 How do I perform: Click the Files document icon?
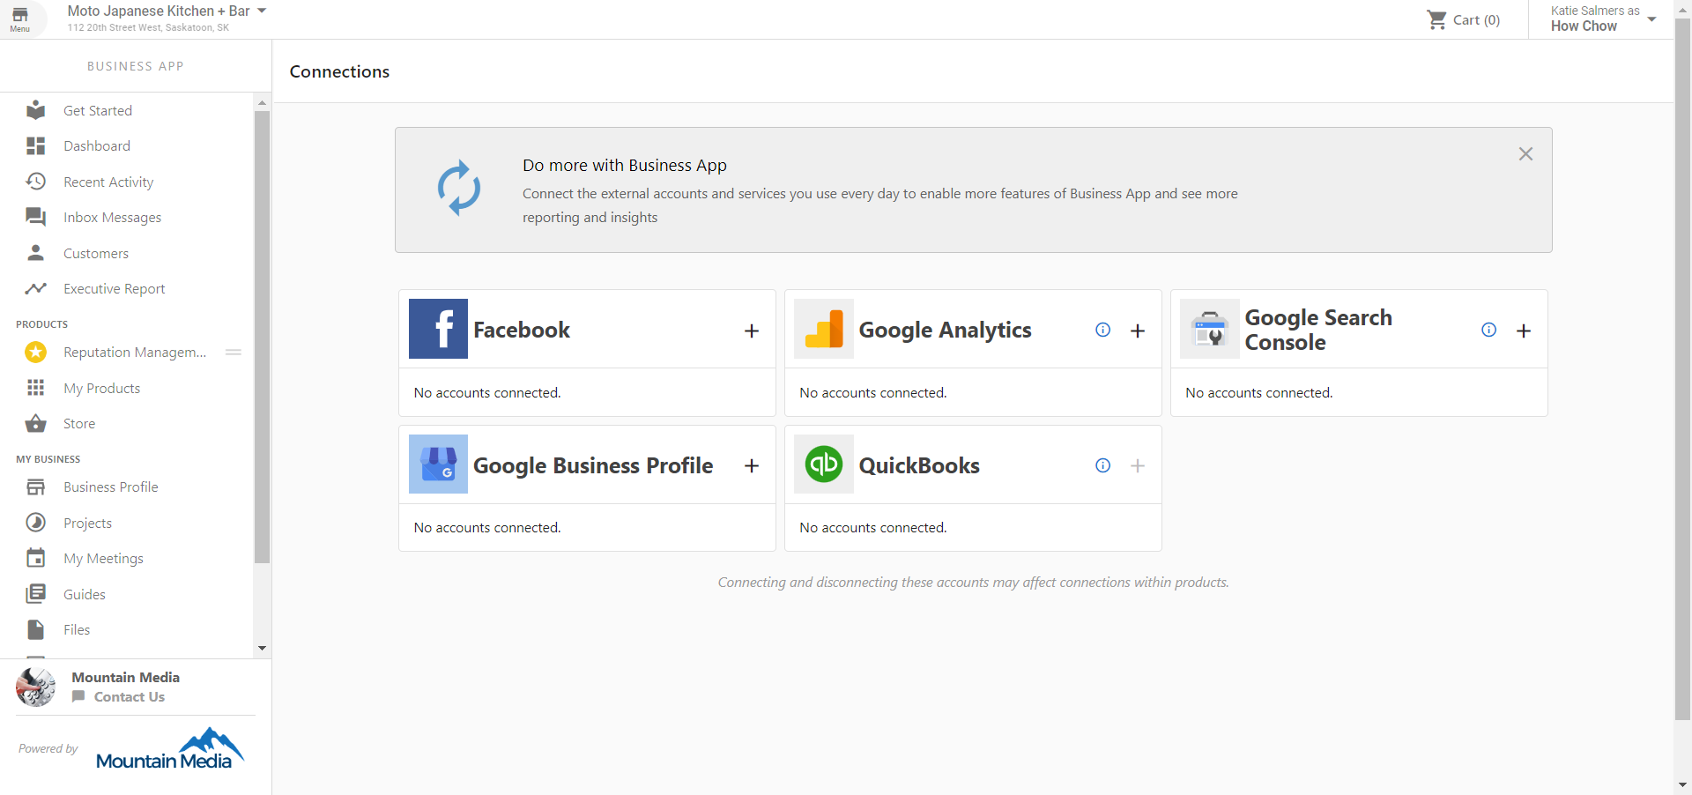tap(35, 629)
